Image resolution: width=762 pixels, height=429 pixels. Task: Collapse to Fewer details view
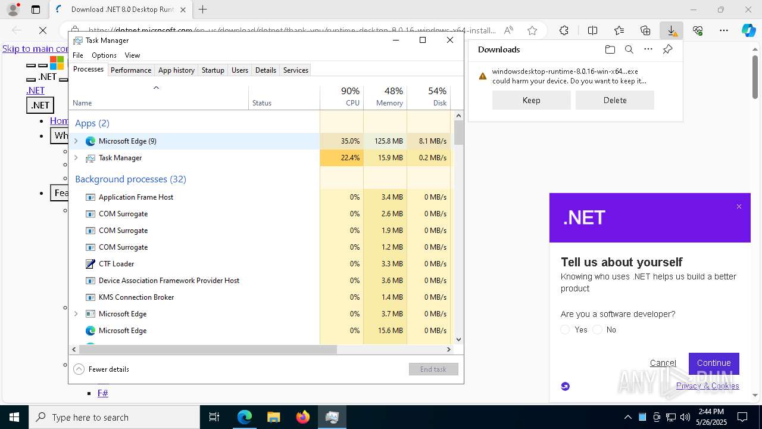tap(101, 369)
